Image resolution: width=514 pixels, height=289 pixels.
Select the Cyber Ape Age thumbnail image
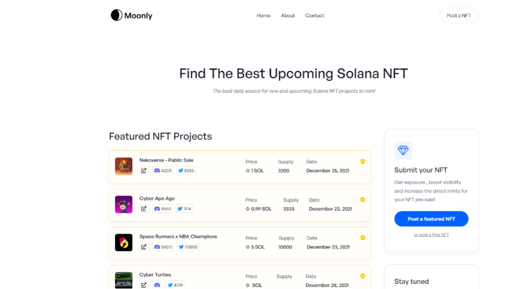(x=124, y=204)
